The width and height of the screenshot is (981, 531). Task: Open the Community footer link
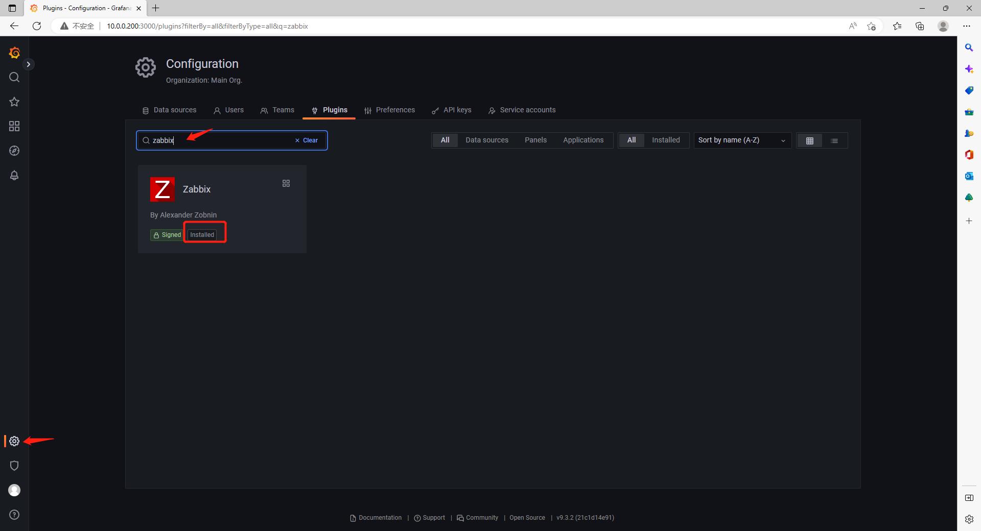click(x=478, y=518)
